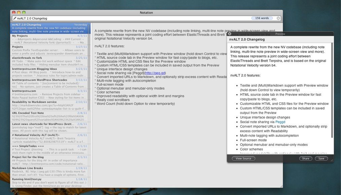
Task: Close the Preview panel with its X icon
Action: (230, 34)
